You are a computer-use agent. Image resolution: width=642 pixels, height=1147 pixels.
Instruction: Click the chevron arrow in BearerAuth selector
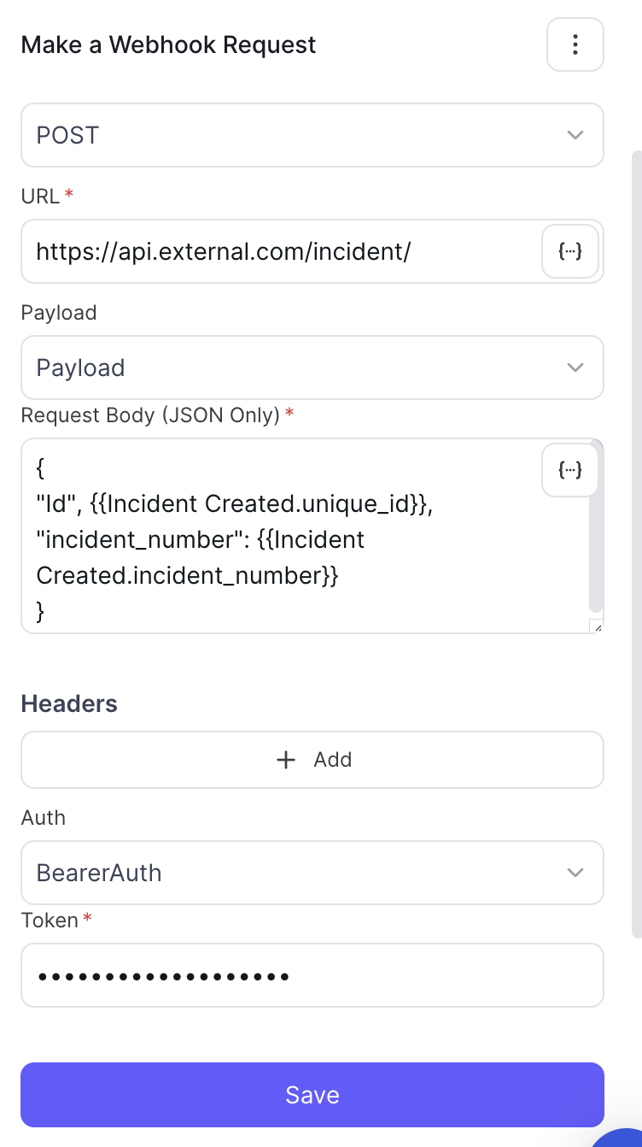575,873
